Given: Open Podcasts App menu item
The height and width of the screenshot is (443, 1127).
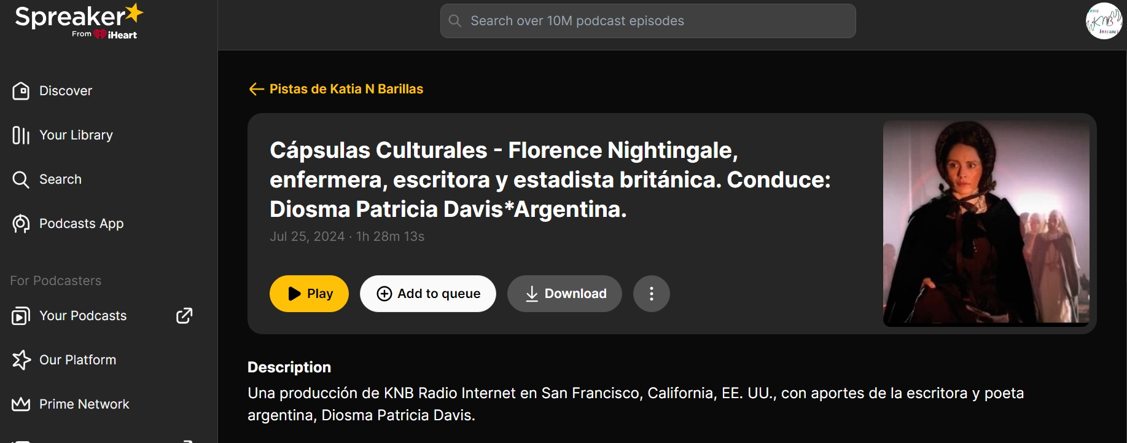Looking at the screenshot, I should click(x=81, y=224).
